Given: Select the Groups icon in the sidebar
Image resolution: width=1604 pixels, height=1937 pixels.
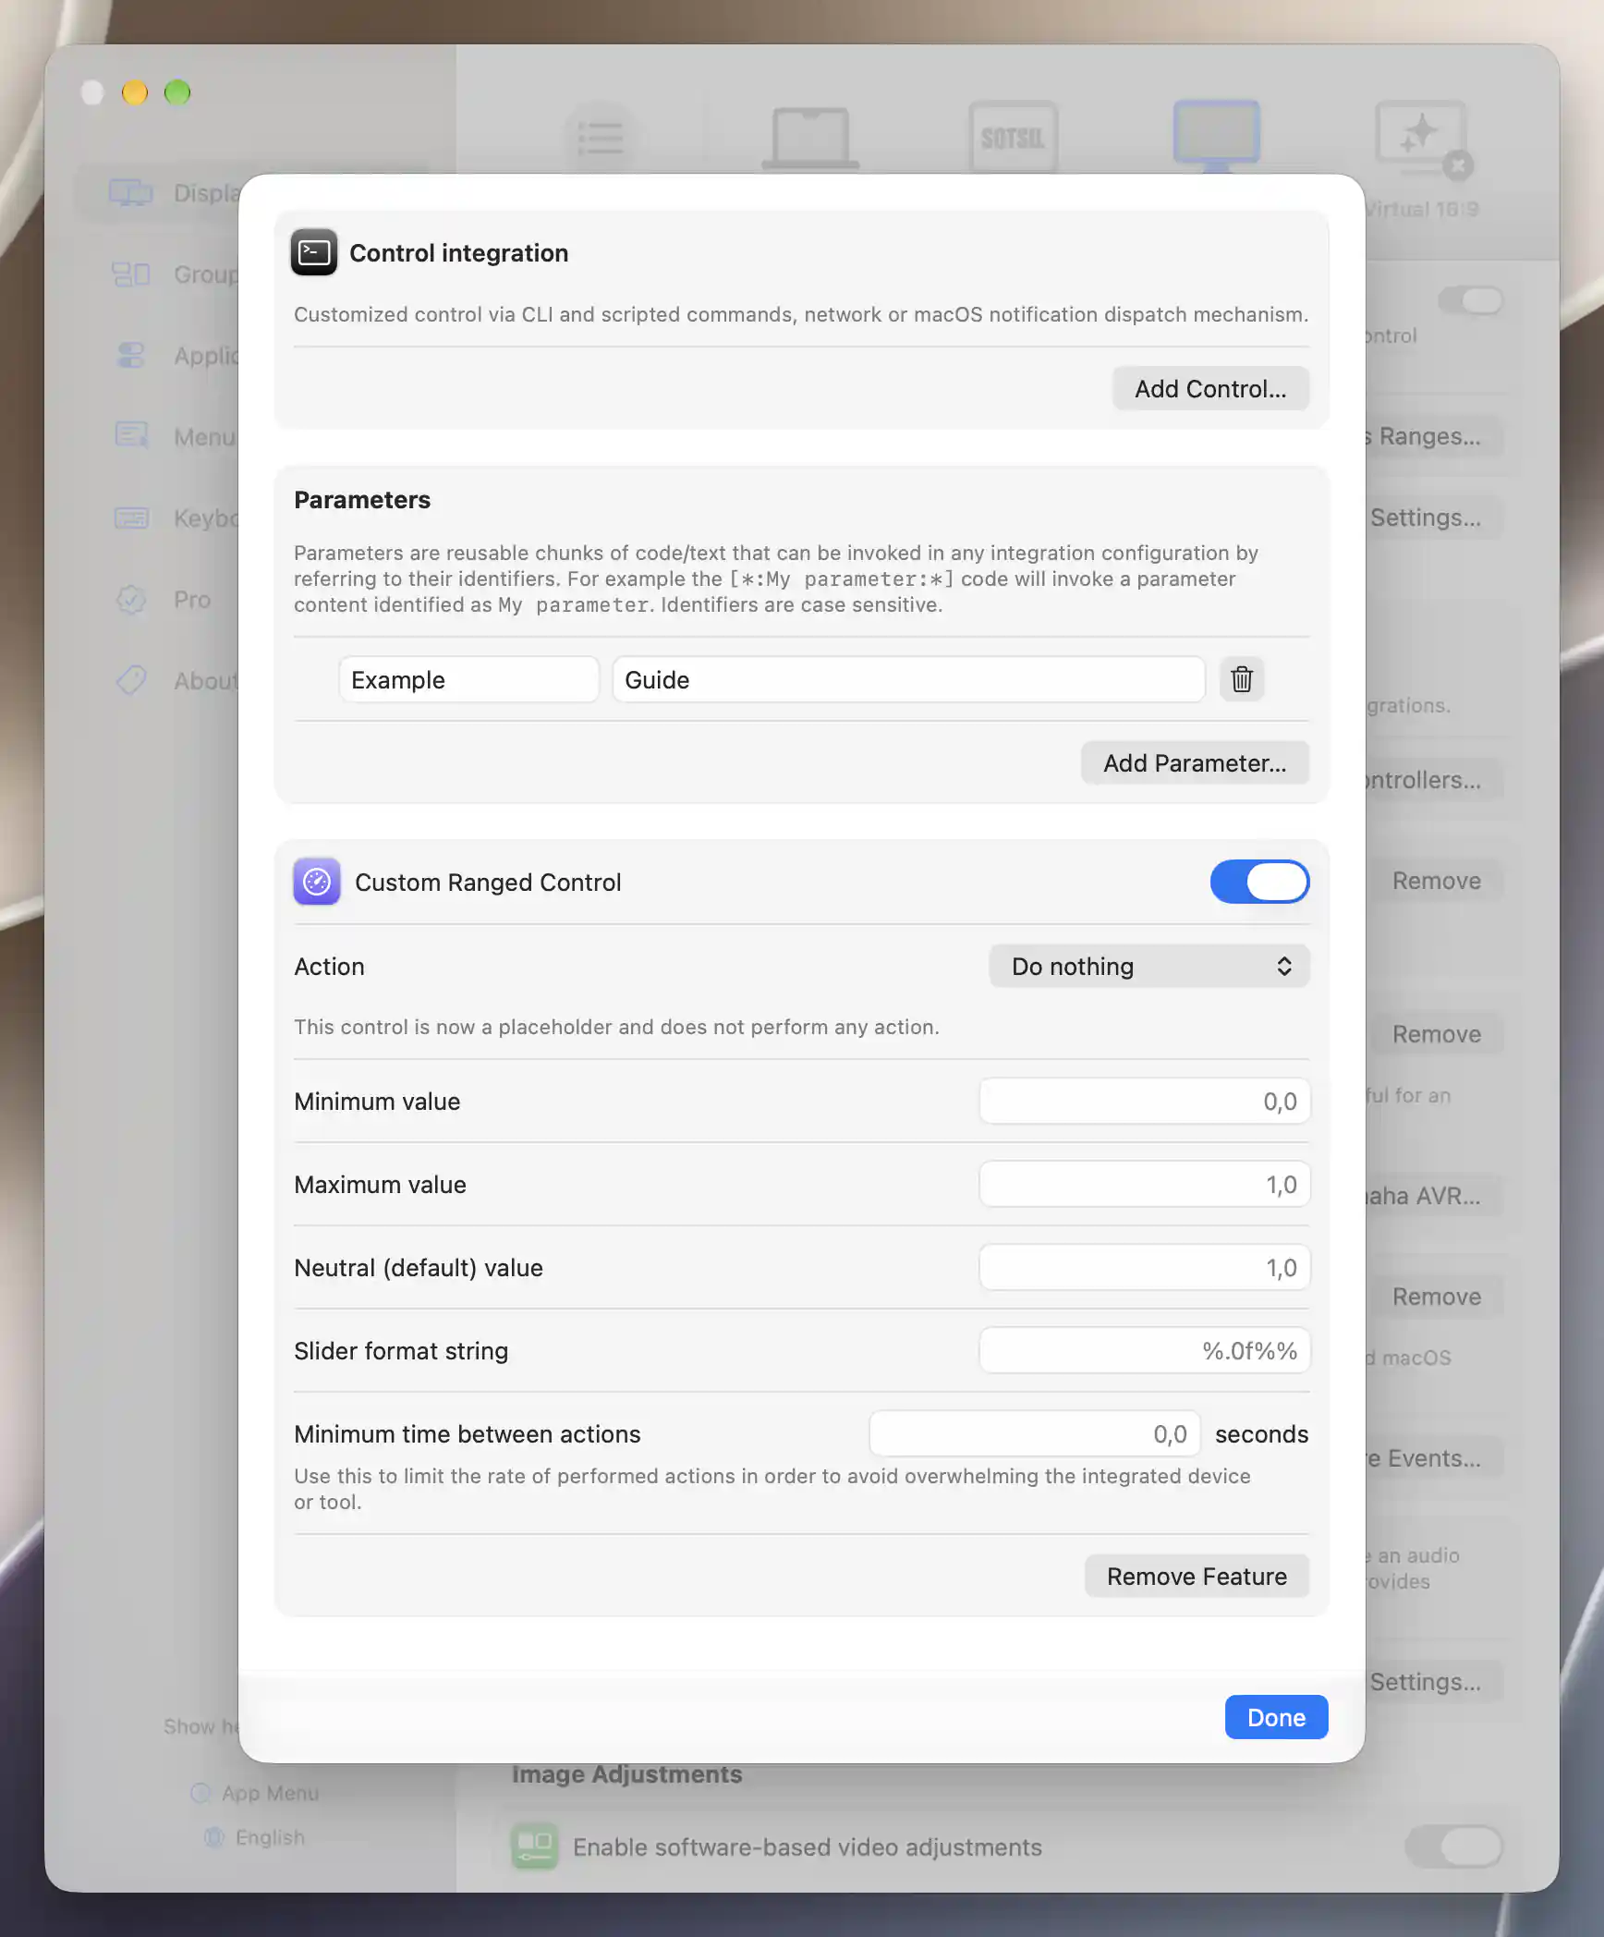Looking at the screenshot, I should click(x=130, y=274).
